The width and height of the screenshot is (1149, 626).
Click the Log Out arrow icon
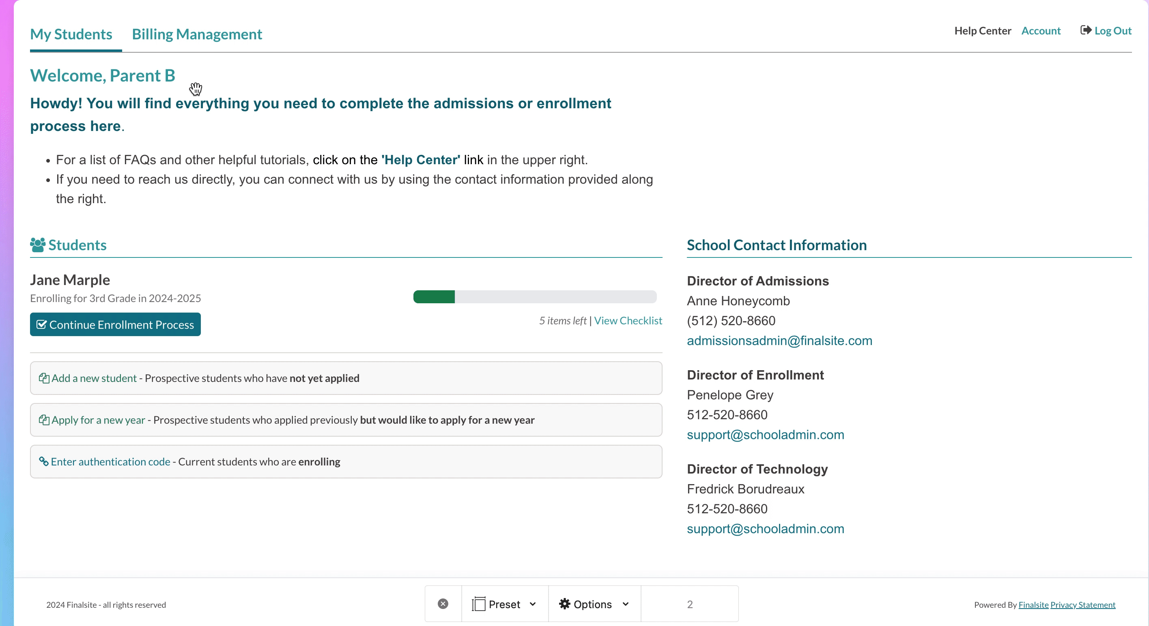(x=1086, y=30)
